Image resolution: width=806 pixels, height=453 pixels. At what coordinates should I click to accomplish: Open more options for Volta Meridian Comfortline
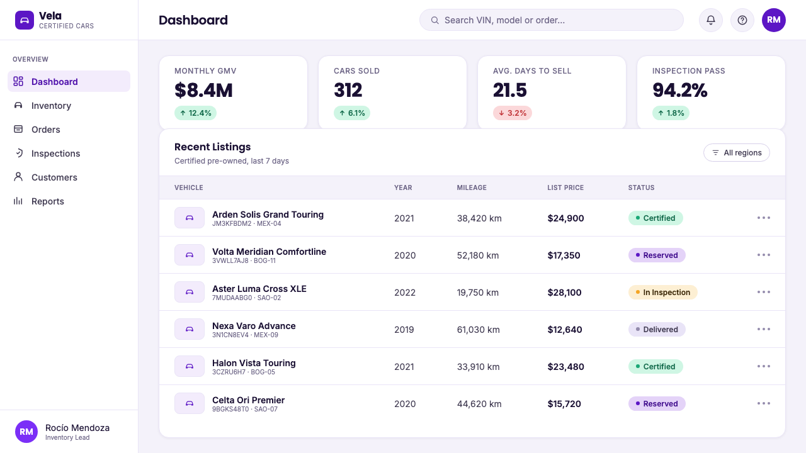(x=764, y=255)
